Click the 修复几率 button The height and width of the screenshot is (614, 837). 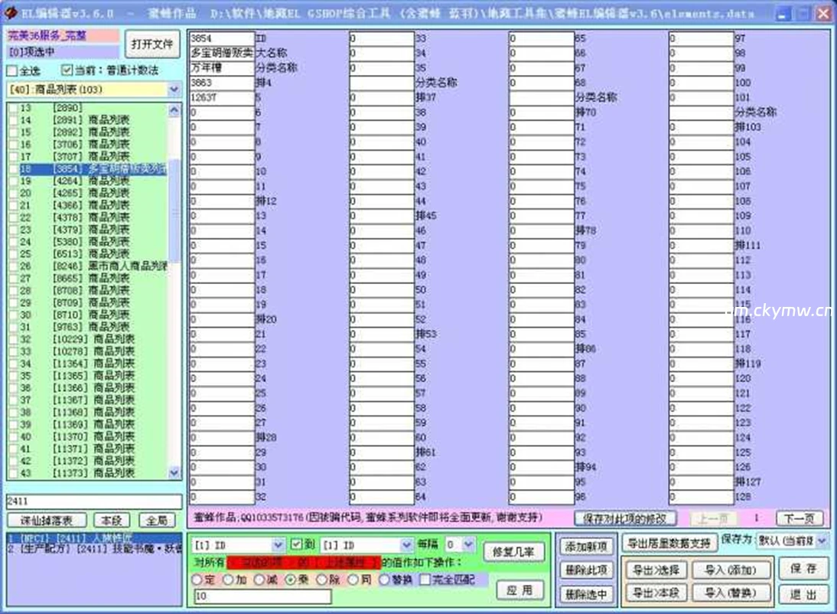pyautogui.click(x=513, y=552)
